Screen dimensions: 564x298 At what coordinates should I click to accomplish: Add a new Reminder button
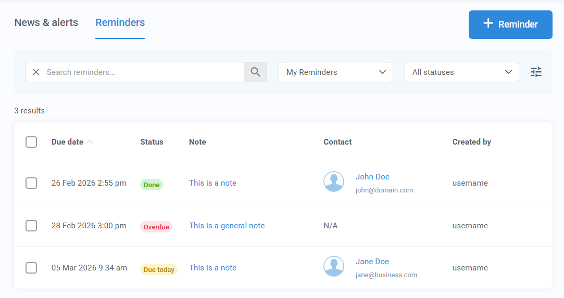point(510,24)
